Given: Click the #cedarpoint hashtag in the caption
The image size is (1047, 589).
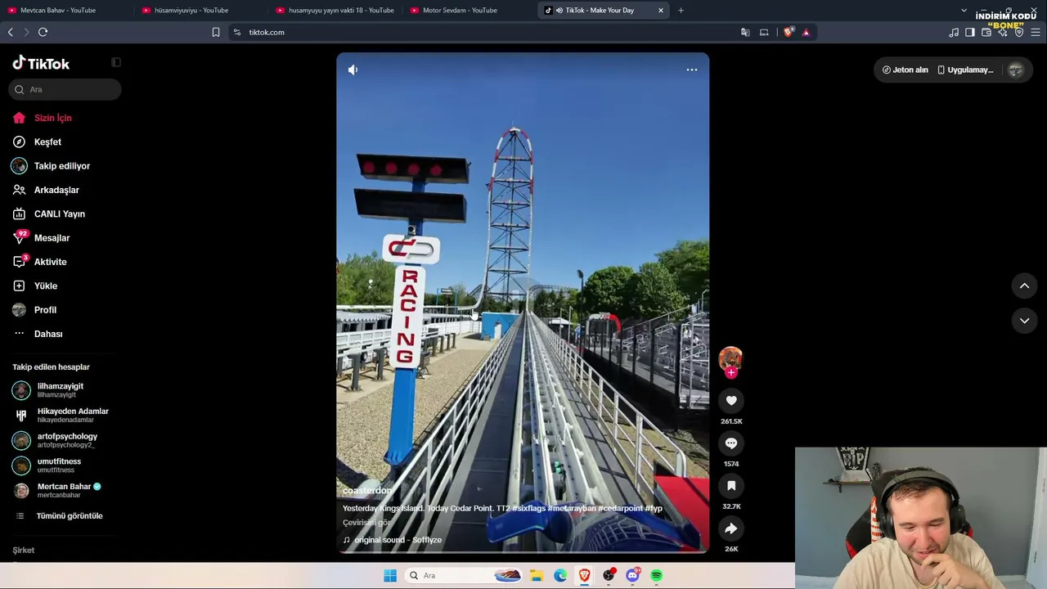Looking at the screenshot, I should (620, 508).
